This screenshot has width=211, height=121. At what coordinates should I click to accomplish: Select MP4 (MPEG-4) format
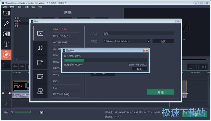coord(61,36)
